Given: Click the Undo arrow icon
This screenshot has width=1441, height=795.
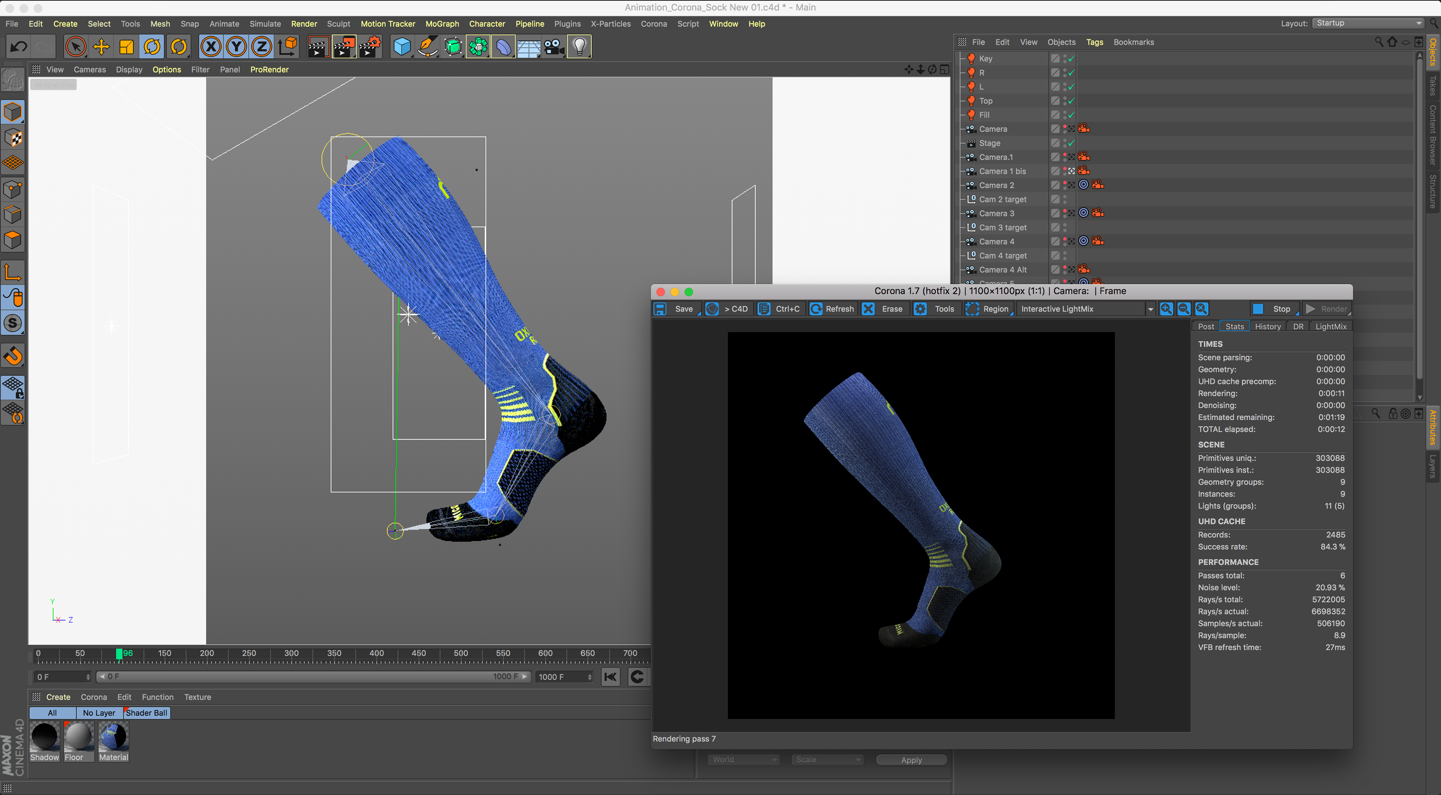Looking at the screenshot, I should coord(19,47).
